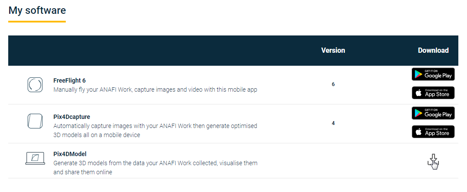Select the FreeFlight 6 title text
This screenshot has height=192, width=467.
[x=69, y=80]
